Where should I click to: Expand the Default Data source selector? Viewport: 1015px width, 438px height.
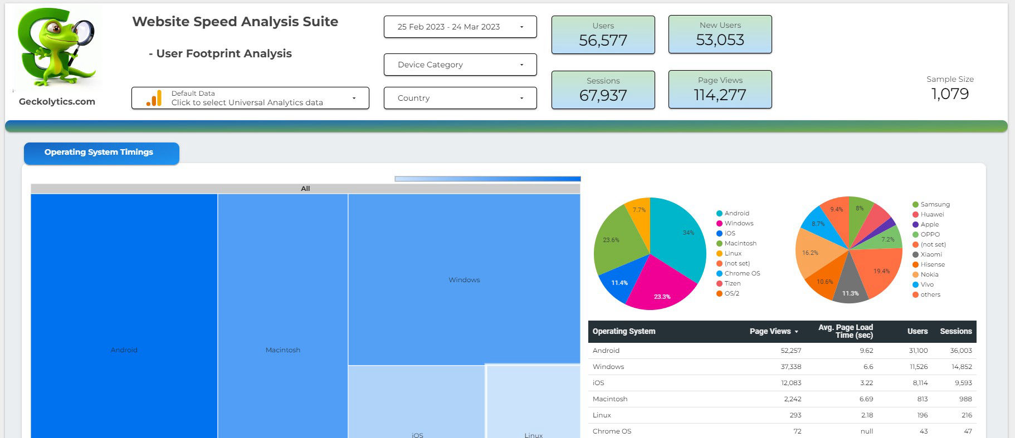coord(250,98)
